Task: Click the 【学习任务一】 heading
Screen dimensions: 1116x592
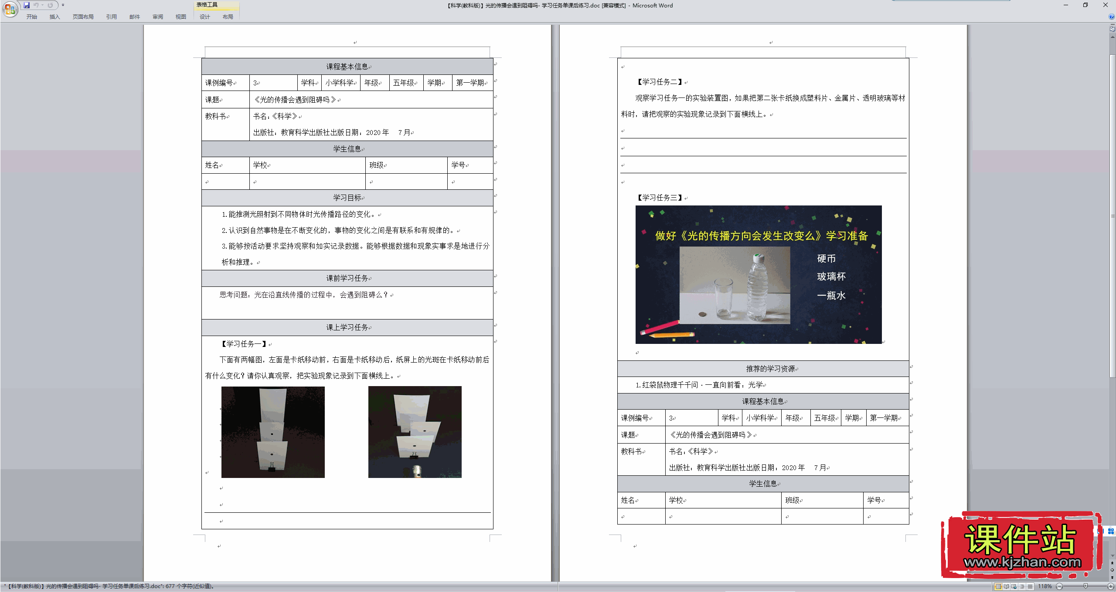Action: [x=244, y=344]
